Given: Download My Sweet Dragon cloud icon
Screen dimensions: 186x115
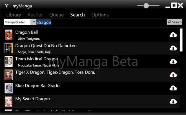Looking at the screenshot, I should coord(173,101).
